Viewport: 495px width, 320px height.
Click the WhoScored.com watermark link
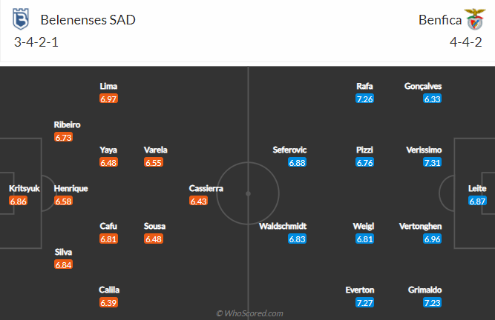249,313
